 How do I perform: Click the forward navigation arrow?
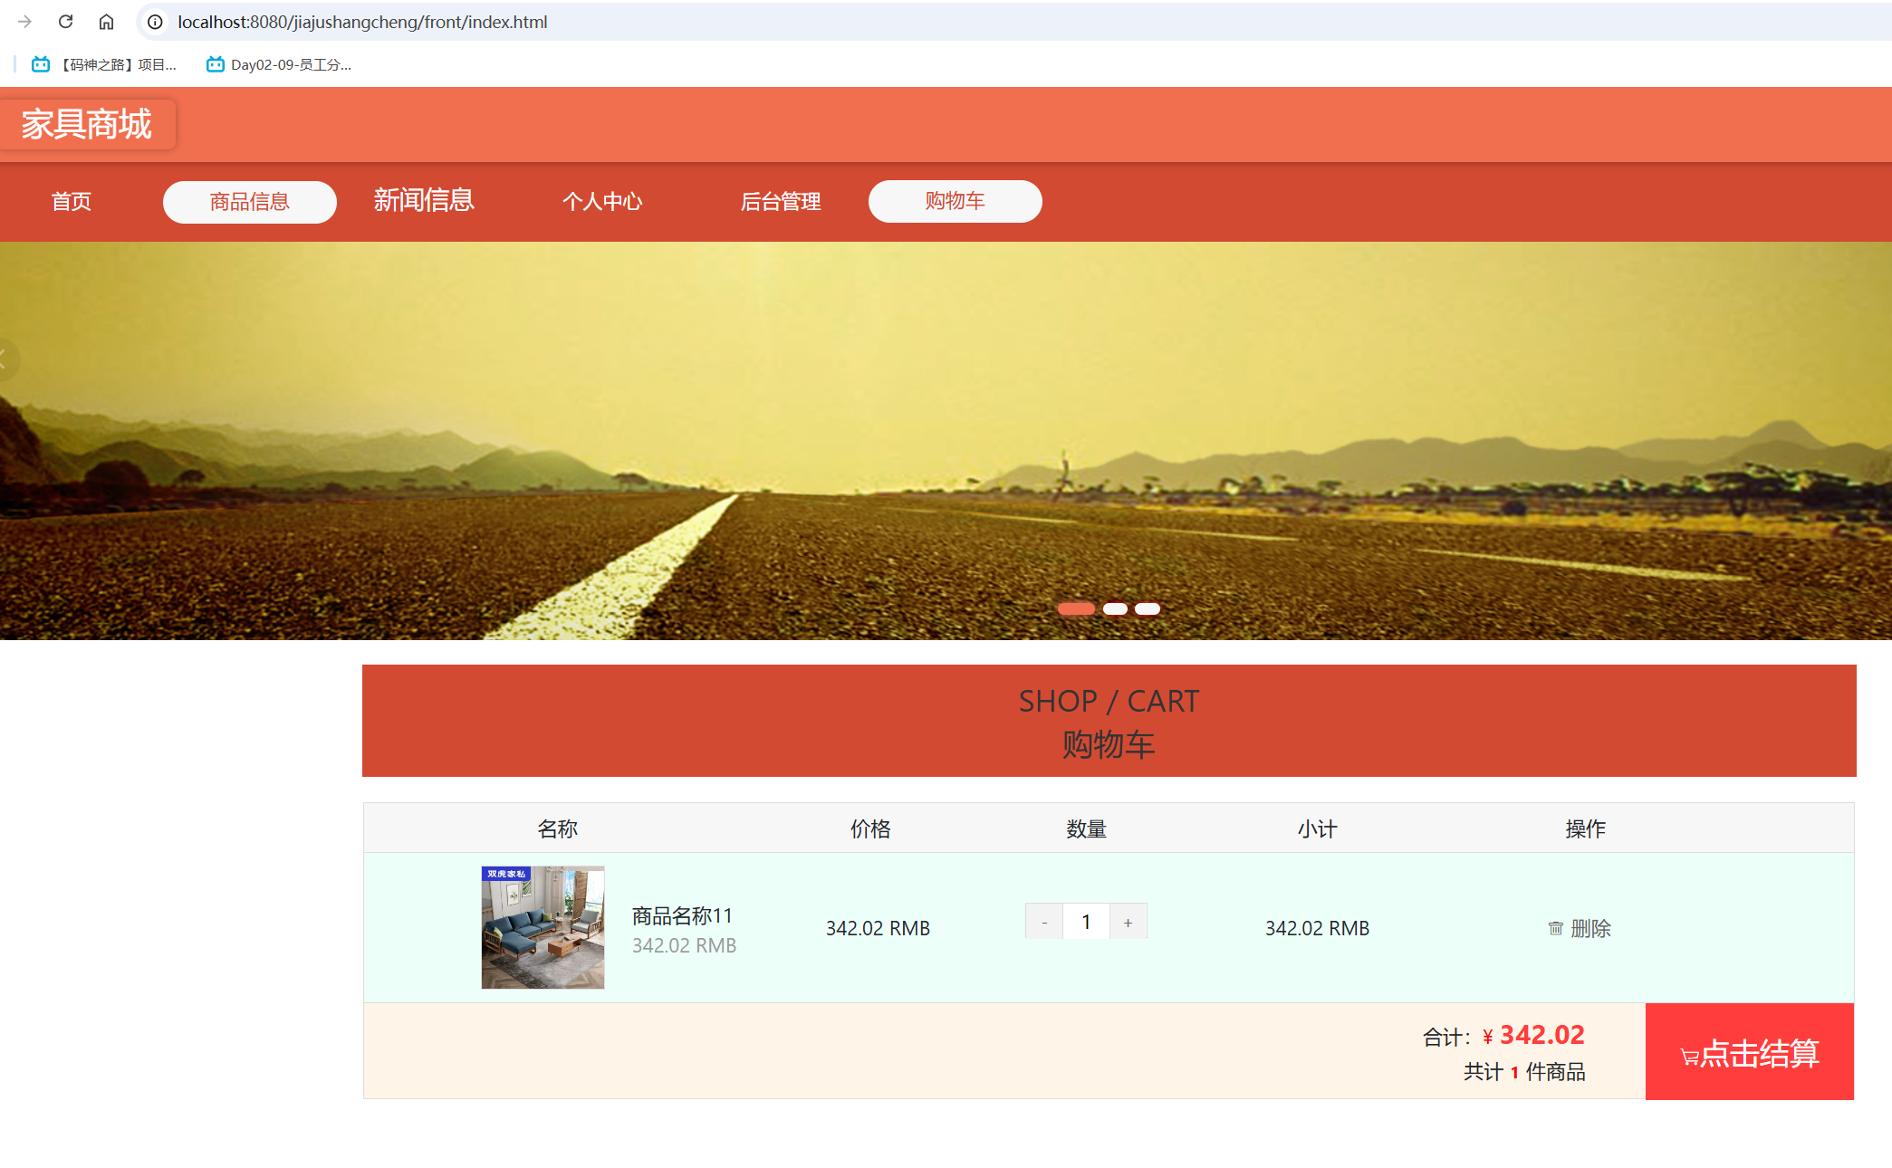(x=24, y=22)
